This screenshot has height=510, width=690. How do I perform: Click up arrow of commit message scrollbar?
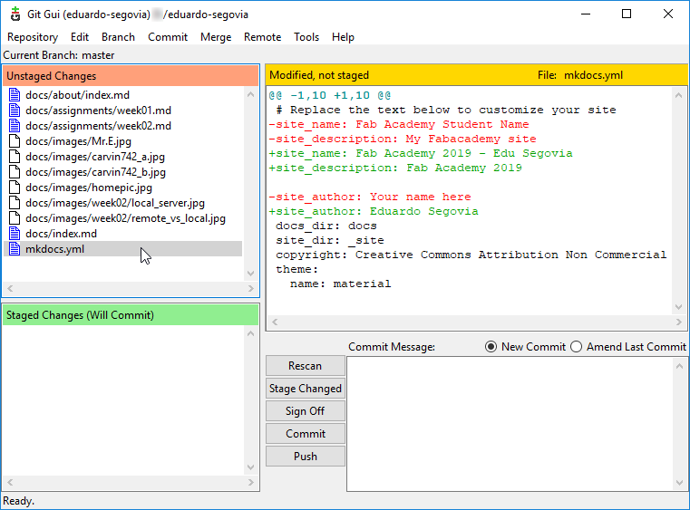679,366
